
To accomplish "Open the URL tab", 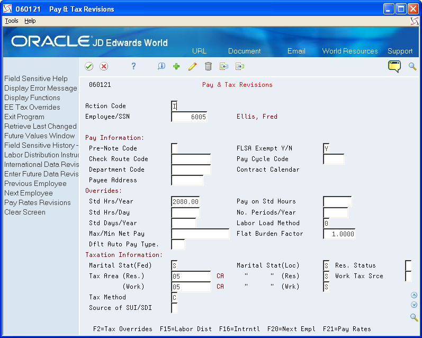I will 200,51.
